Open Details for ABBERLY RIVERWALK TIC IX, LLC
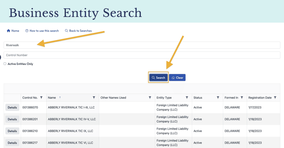 (x=12, y=131)
